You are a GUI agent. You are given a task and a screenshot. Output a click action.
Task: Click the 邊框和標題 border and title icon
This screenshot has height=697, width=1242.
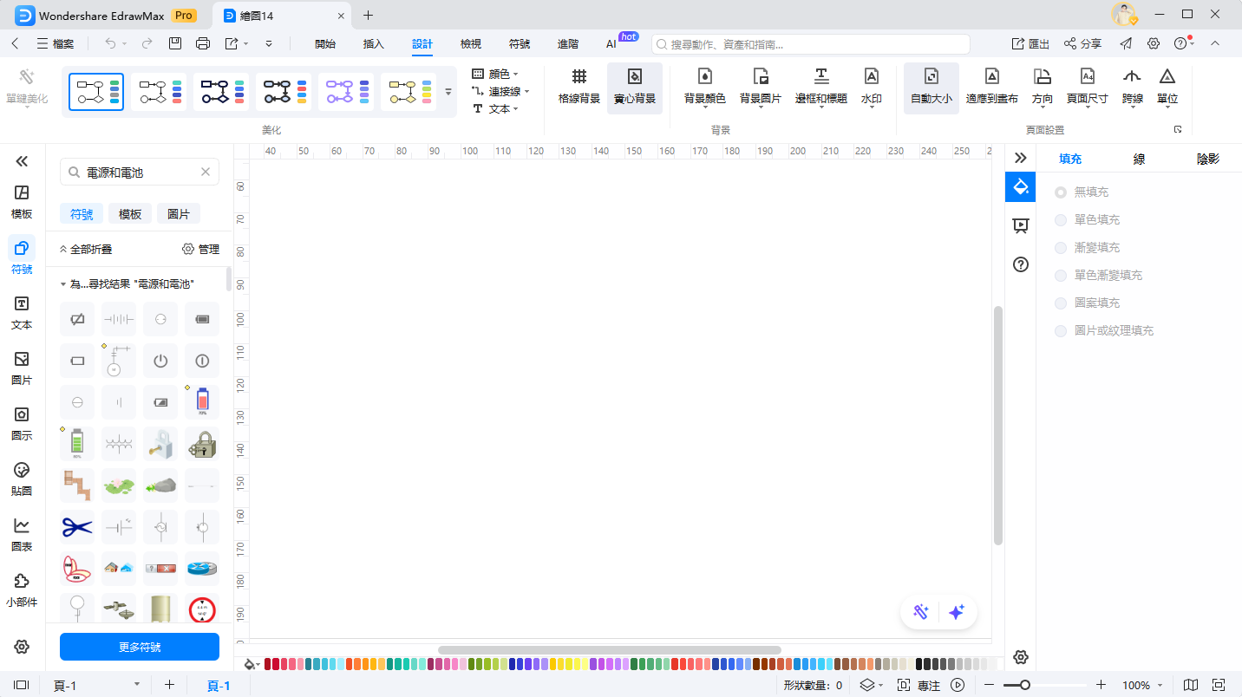point(820,78)
